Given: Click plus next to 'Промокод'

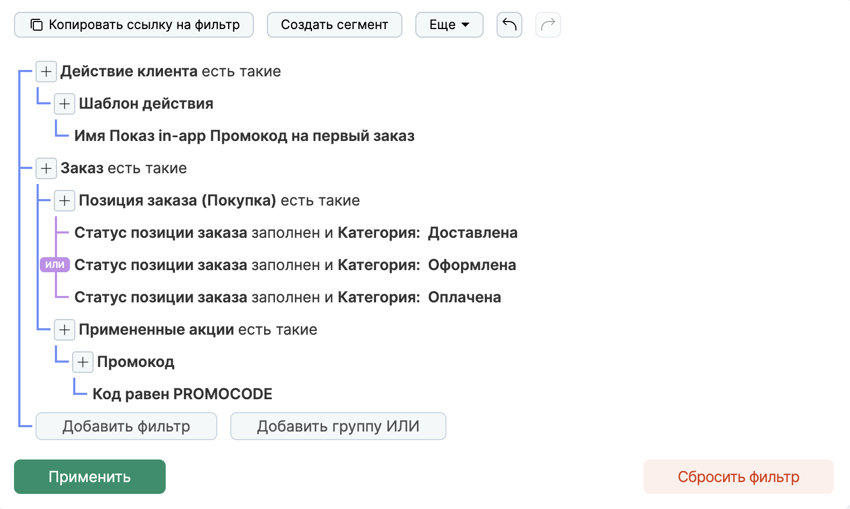Looking at the screenshot, I should [83, 362].
